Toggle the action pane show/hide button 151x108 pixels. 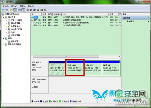pyautogui.click(x=23, y=10)
